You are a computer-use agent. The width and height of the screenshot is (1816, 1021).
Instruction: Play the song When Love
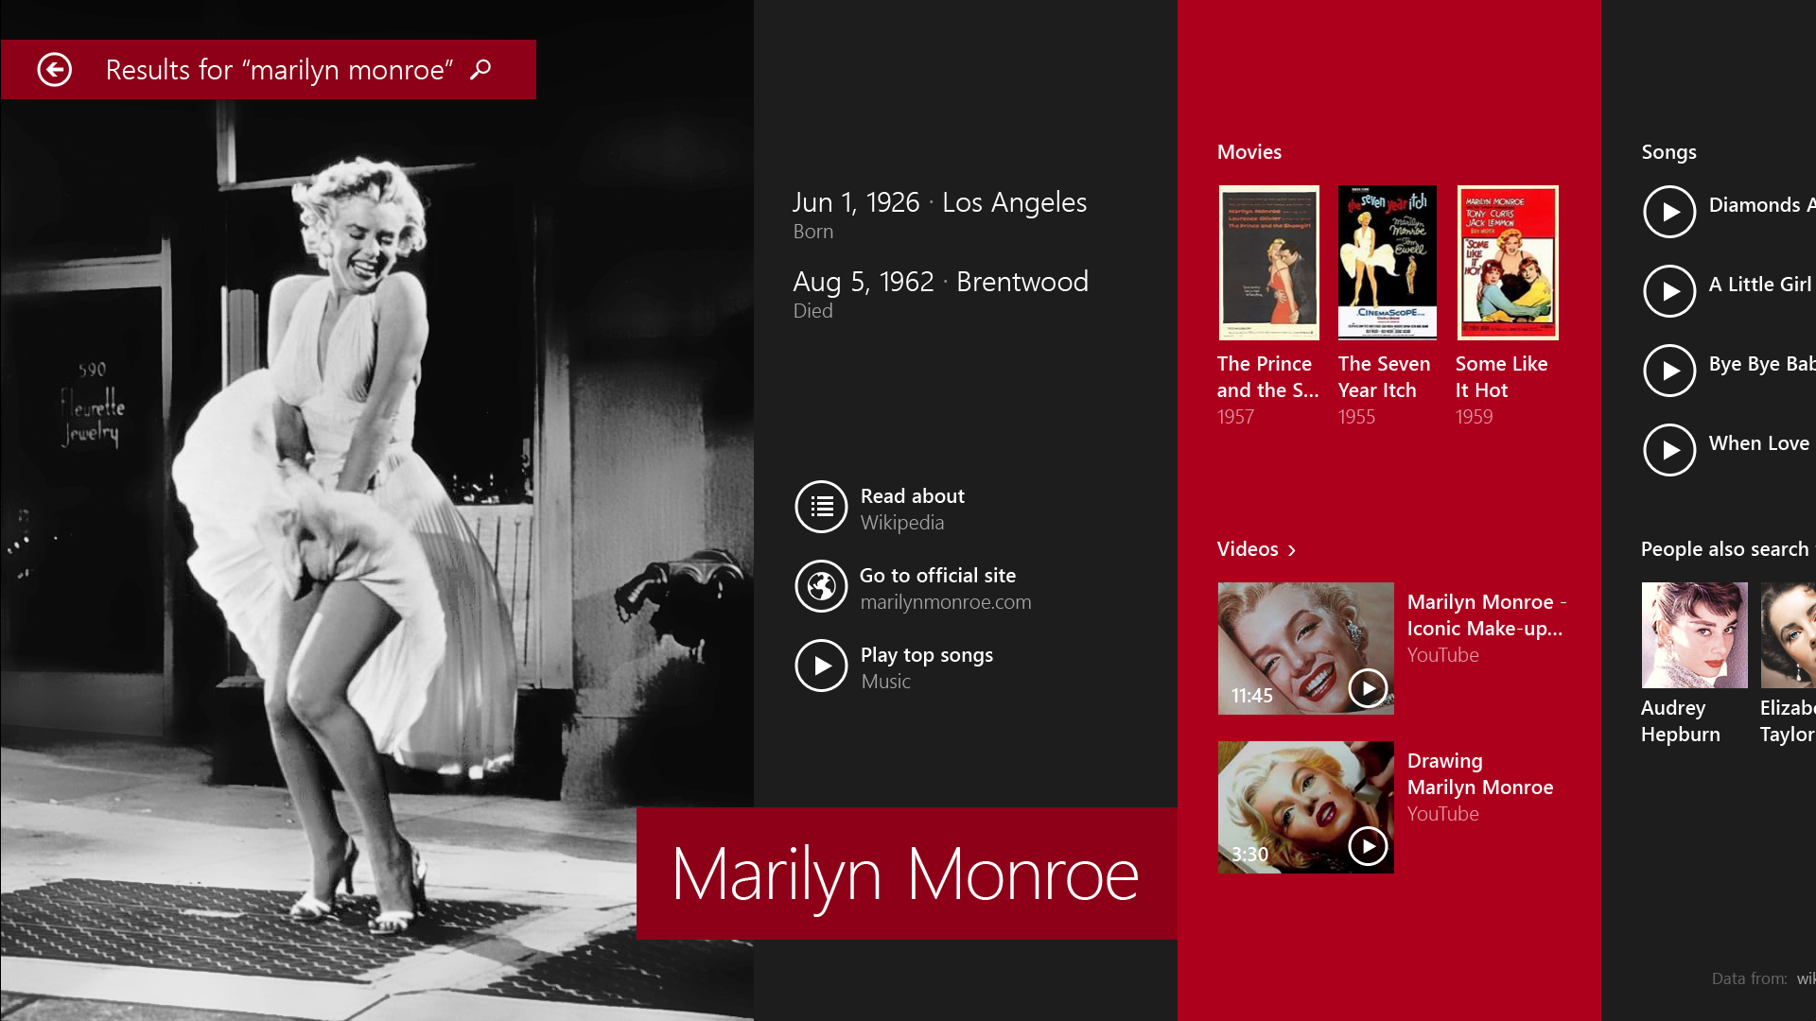[x=1669, y=450]
